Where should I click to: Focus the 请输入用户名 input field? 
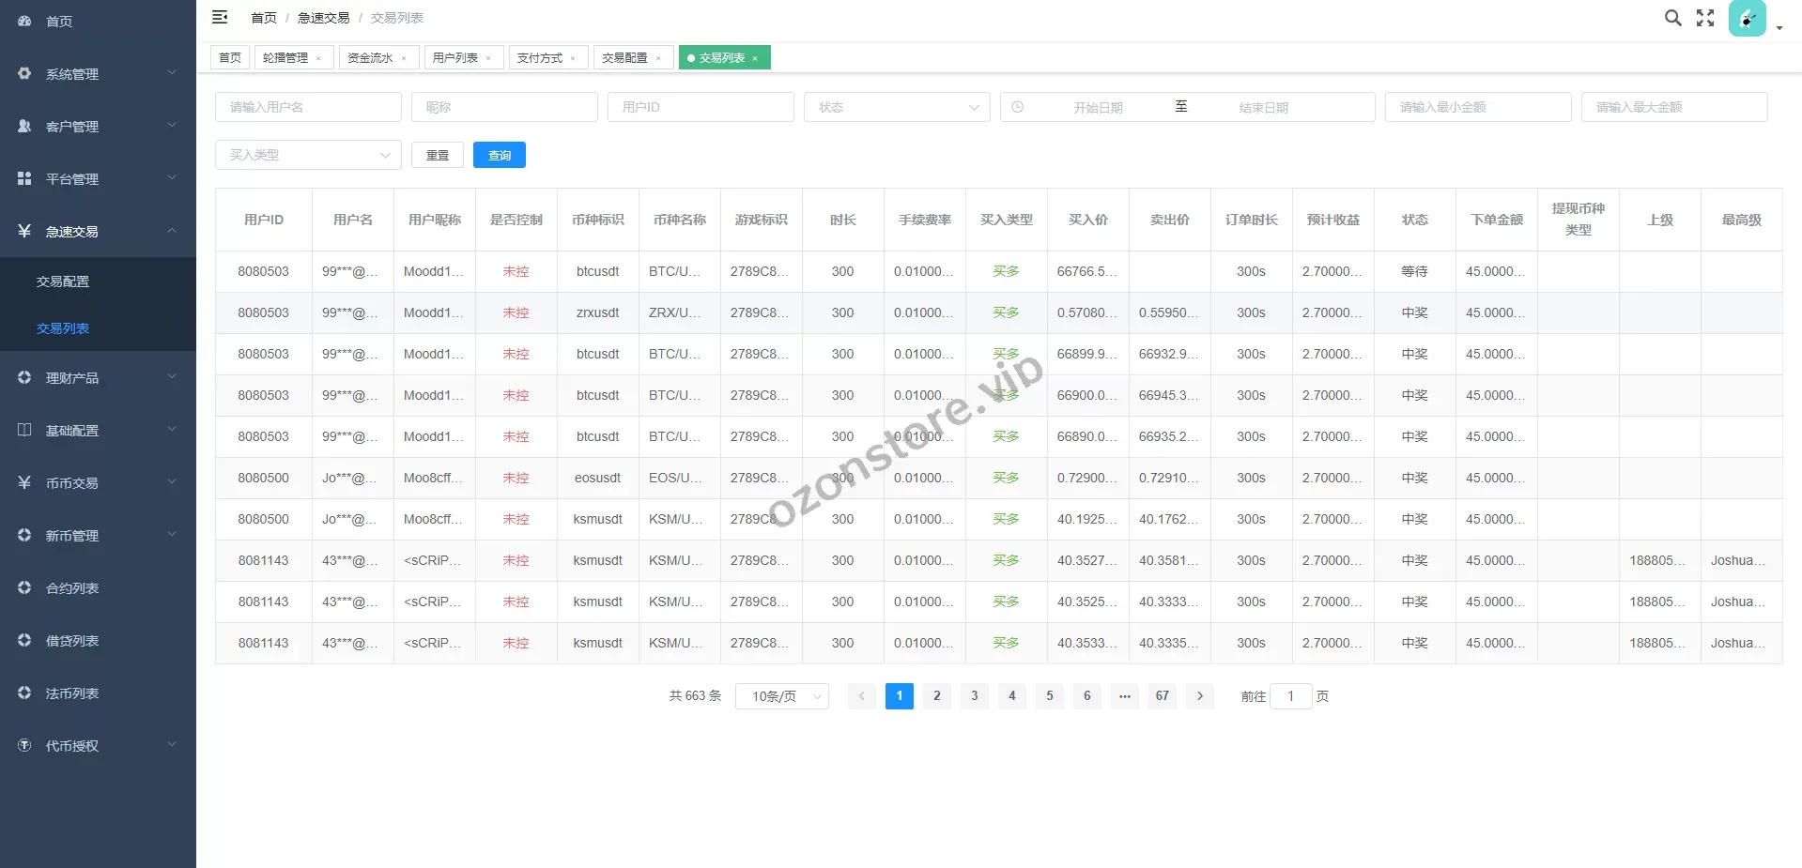tap(307, 107)
